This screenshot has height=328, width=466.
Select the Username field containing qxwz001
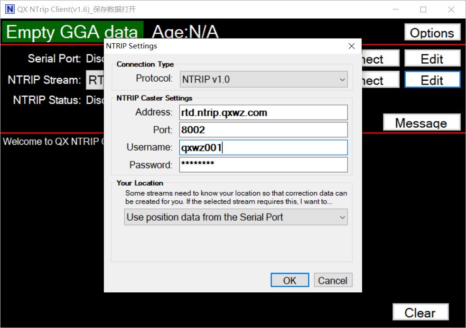coord(263,147)
